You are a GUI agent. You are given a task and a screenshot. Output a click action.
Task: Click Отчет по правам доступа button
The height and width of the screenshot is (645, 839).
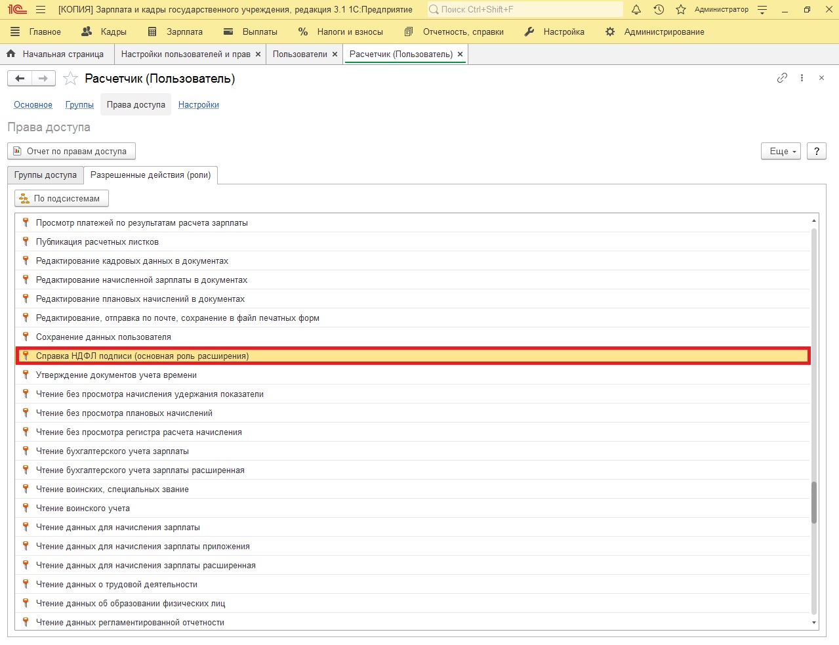[x=72, y=151]
